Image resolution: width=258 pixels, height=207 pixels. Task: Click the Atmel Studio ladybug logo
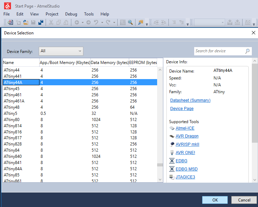click(x=8, y=6)
